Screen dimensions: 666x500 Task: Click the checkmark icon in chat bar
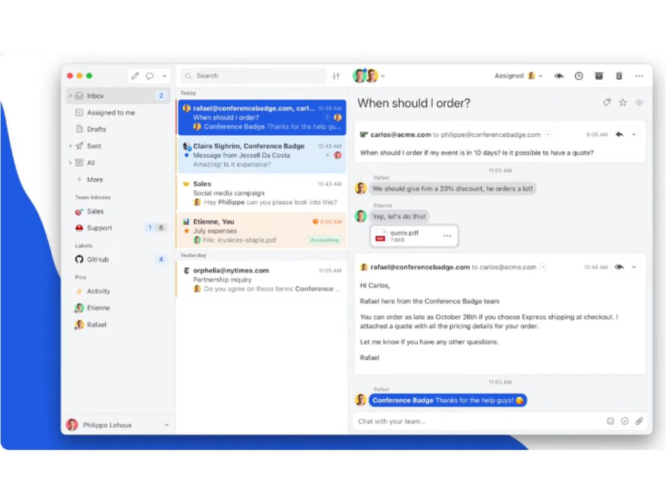coord(625,421)
